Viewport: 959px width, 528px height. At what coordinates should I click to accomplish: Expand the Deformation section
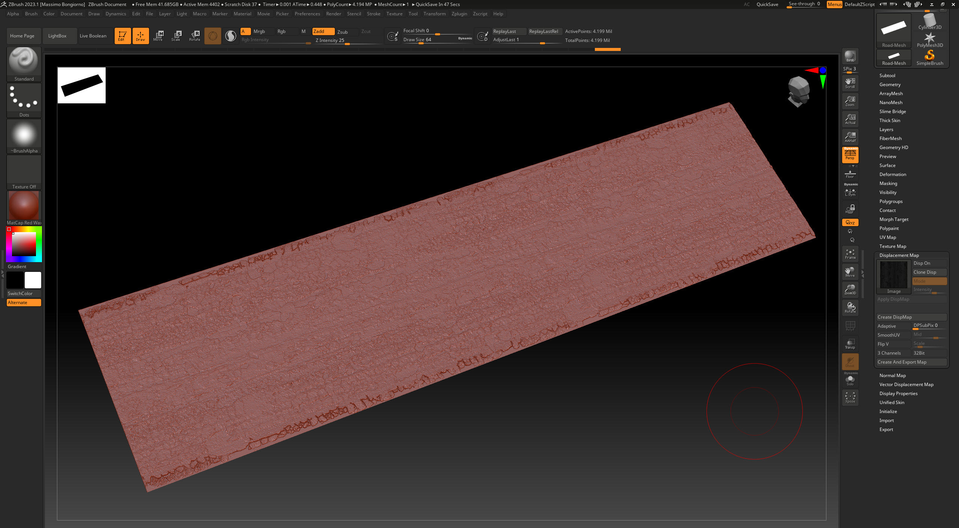[893, 175]
